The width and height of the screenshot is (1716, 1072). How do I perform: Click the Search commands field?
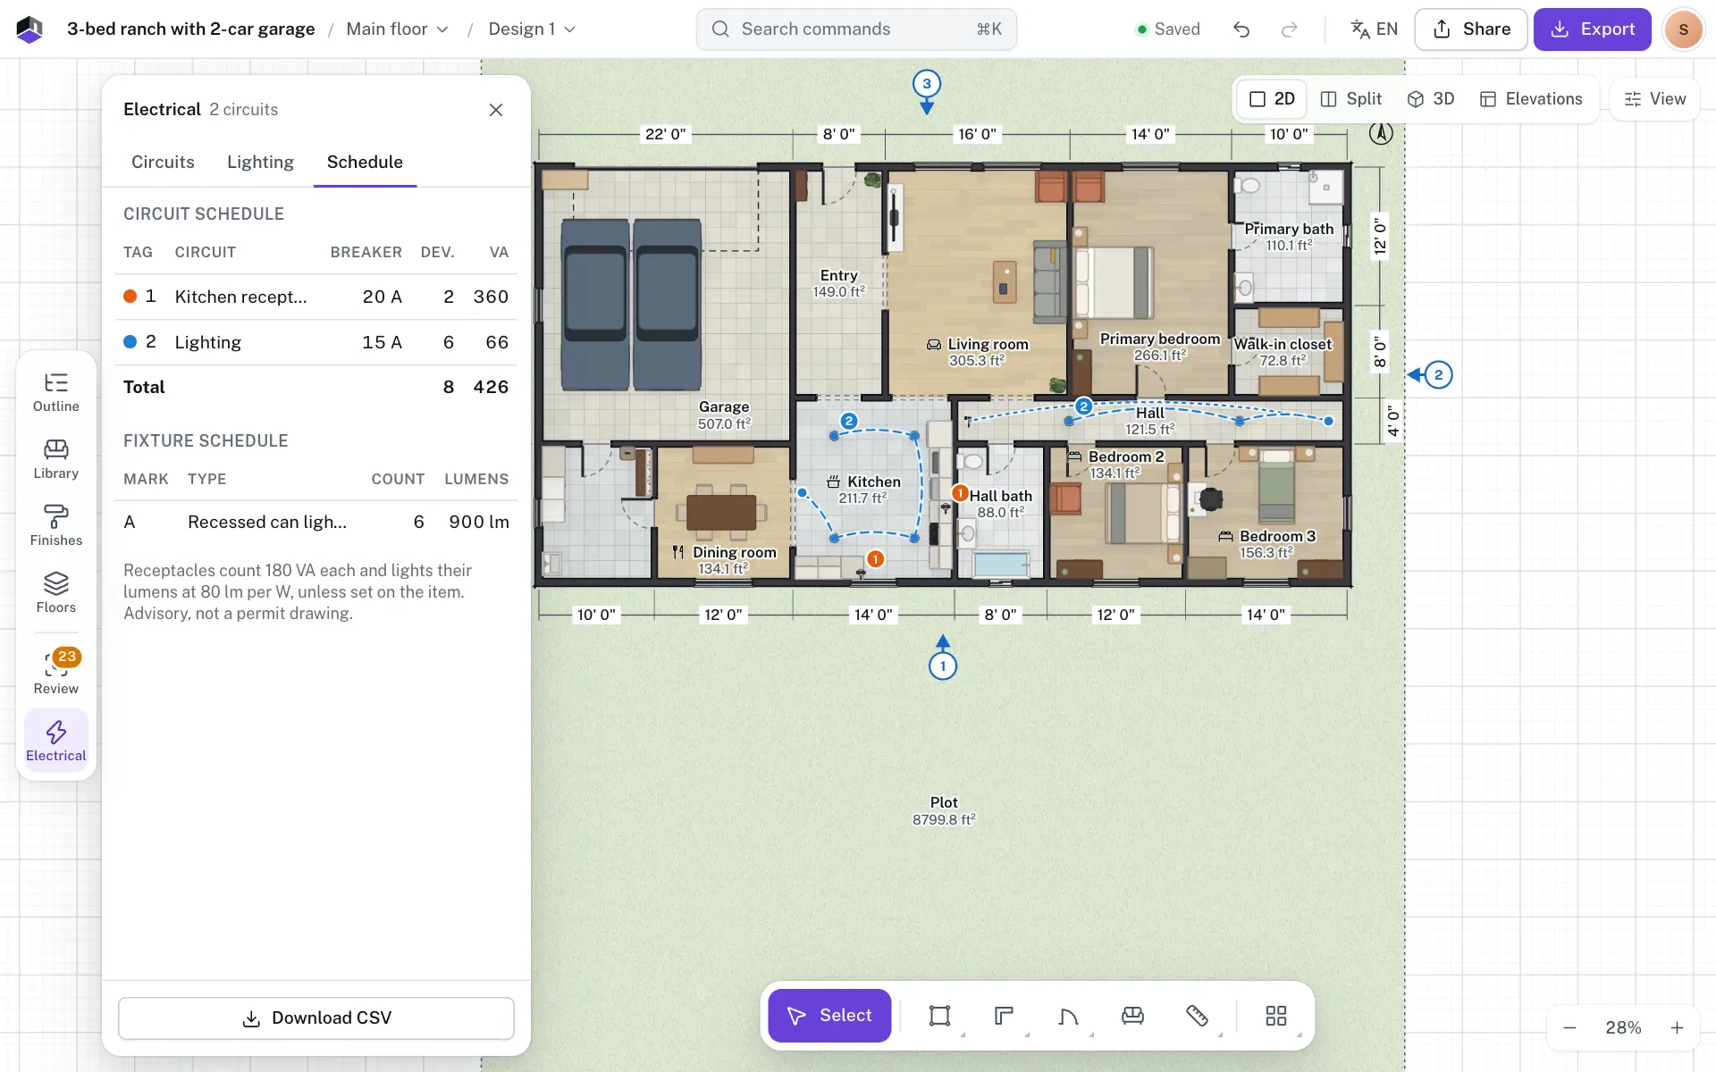click(x=856, y=29)
